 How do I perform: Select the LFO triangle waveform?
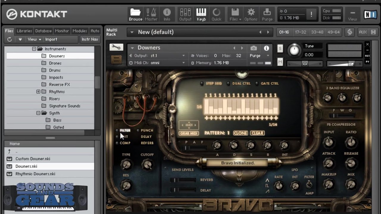[x=267, y=180]
